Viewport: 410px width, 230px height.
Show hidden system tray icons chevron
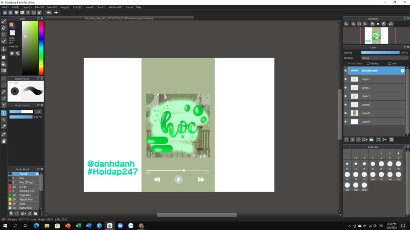[349, 226]
